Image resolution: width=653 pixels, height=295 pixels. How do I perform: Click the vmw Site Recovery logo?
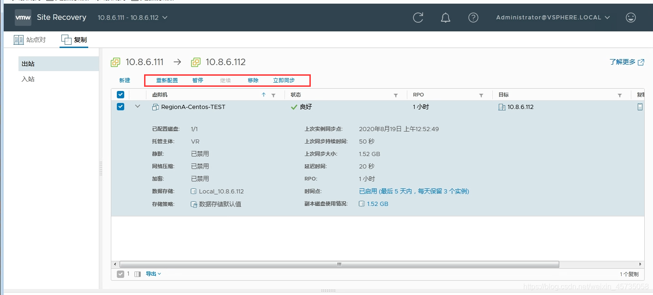pyautogui.click(x=51, y=18)
